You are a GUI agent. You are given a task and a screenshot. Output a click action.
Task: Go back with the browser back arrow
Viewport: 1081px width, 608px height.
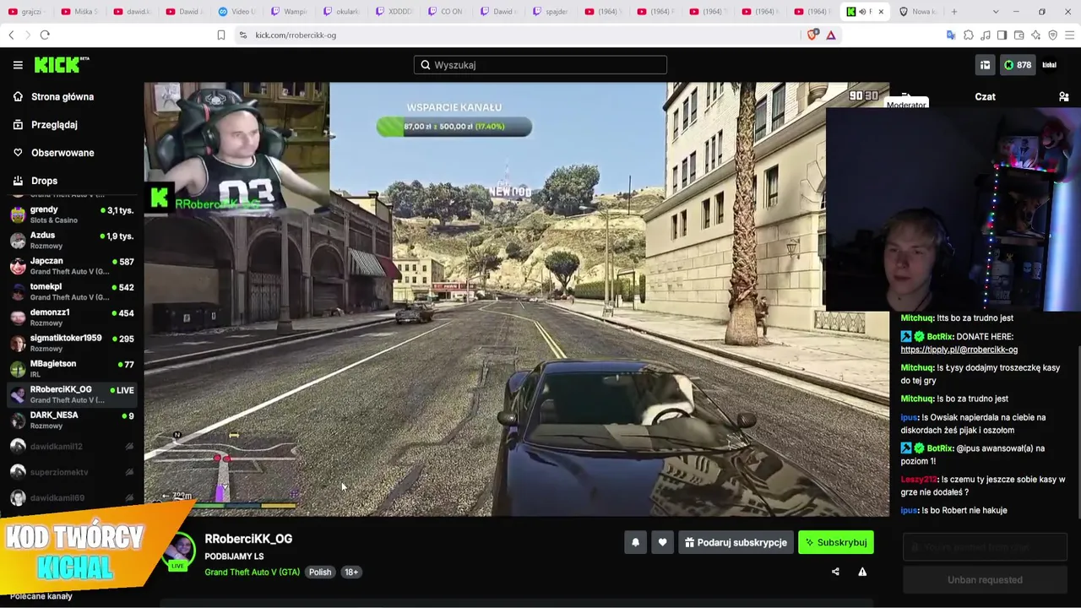click(x=11, y=35)
